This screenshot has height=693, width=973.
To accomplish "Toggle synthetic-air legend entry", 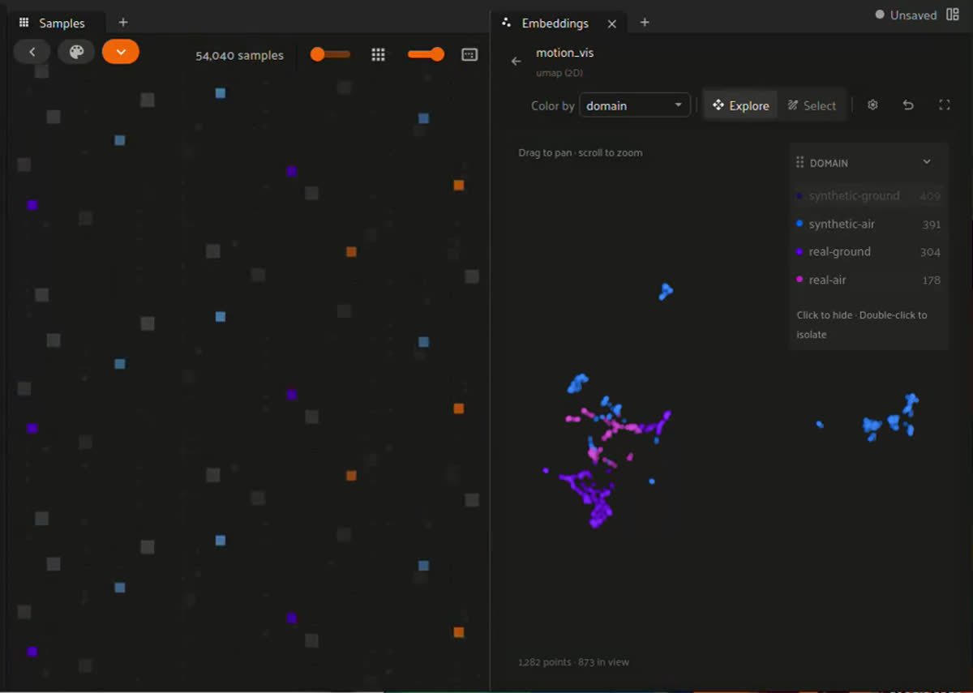I will [868, 225].
